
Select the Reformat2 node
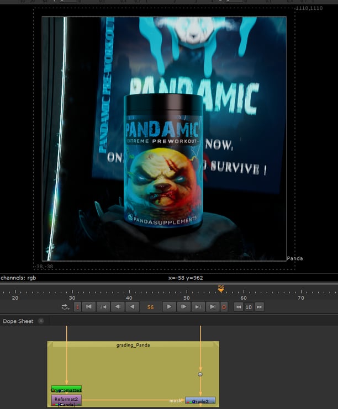click(66, 400)
